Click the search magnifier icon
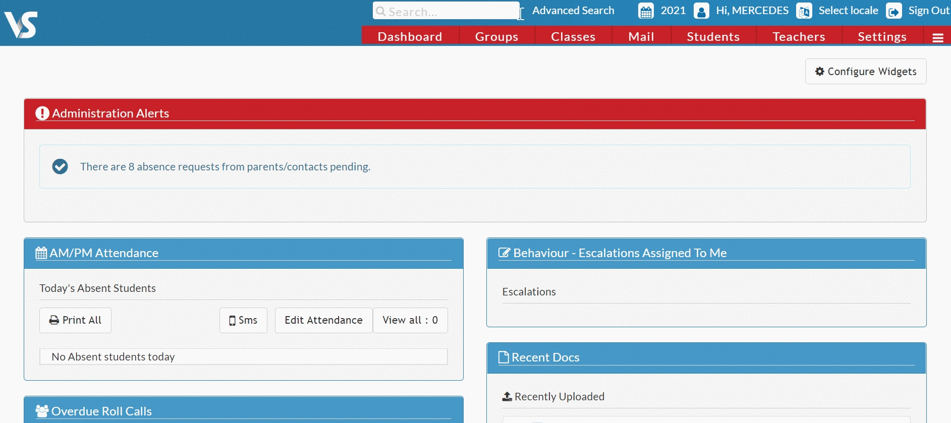951x423 pixels. coord(381,11)
